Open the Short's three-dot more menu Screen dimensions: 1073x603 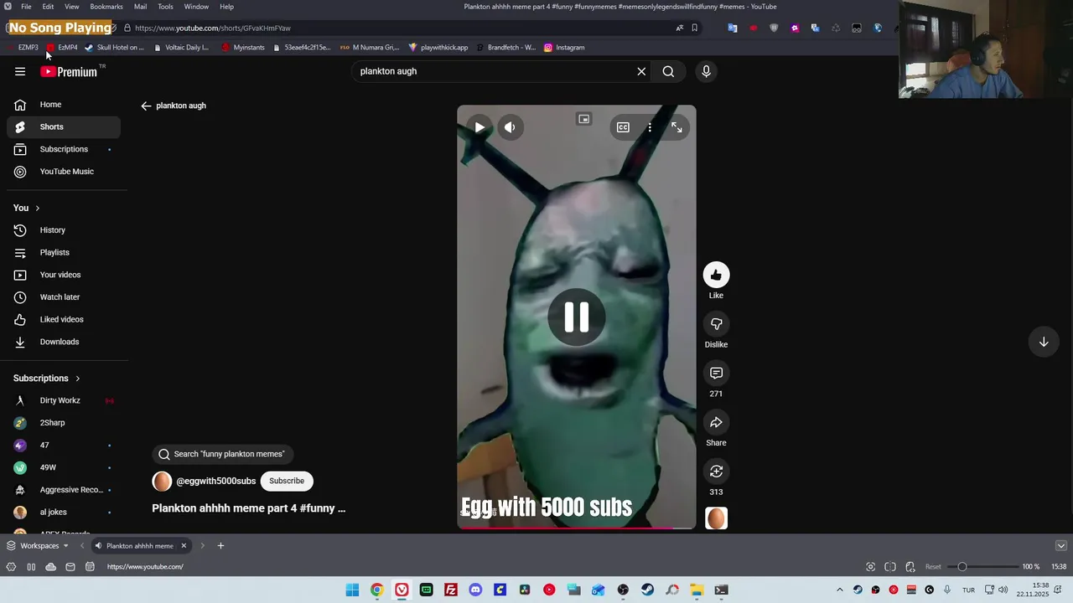[x=650, y=127]
